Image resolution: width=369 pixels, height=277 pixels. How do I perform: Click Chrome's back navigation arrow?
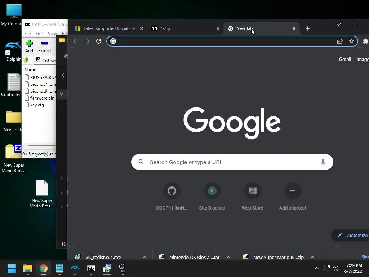click(76, 41)
